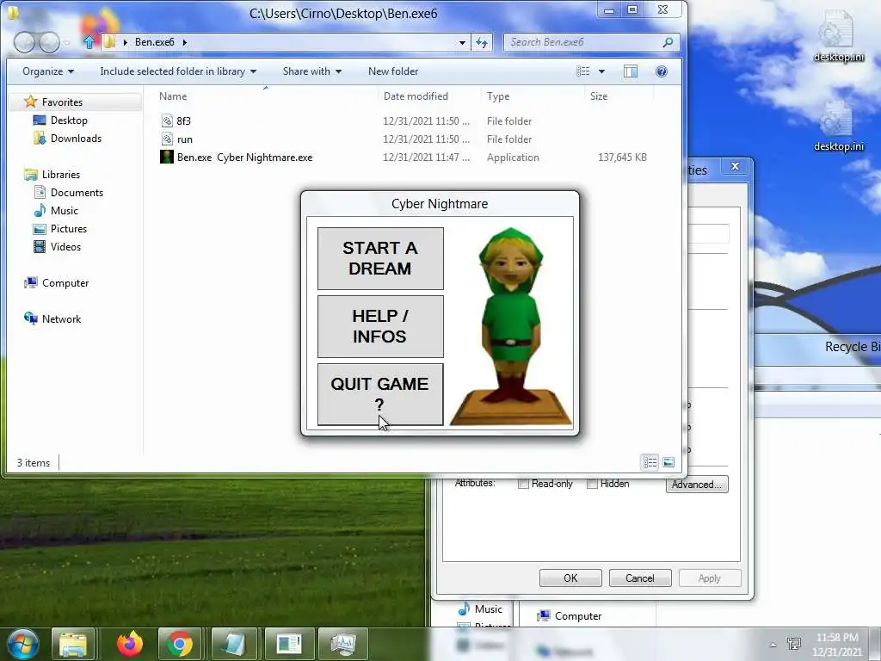Image resolution: width=881 pixels, height=661 pixels.
Task: Open Explorer help icon
Action: point(662,71)
